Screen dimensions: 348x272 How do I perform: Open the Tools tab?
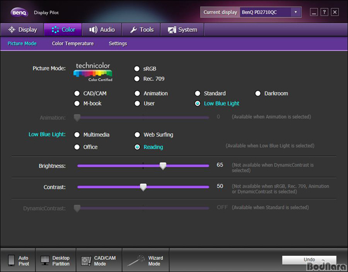pyautogui.click(x=141, y=30)
